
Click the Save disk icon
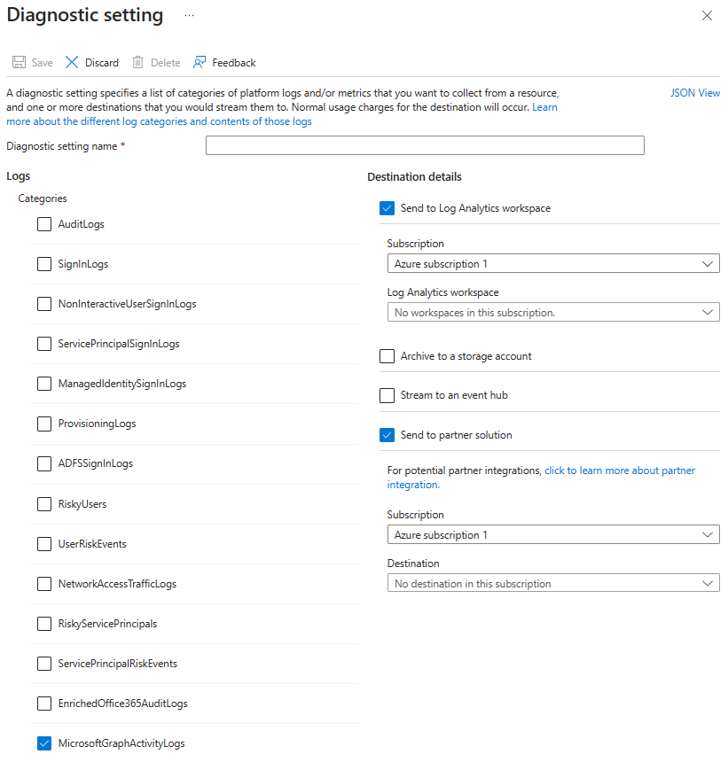[19, 63]
